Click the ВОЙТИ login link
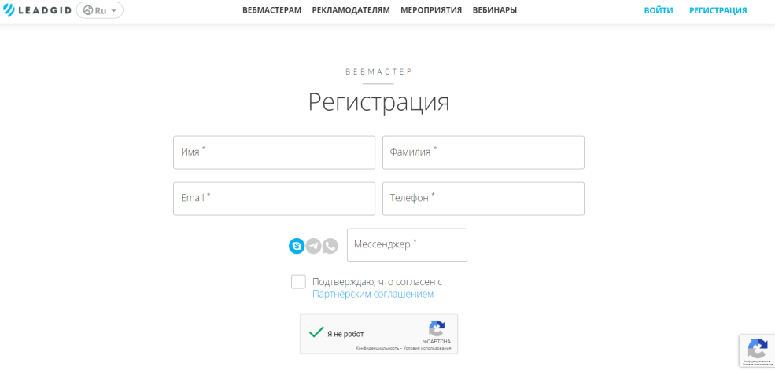The height and width of the screenshot is (370, 775). coord(659,10)
